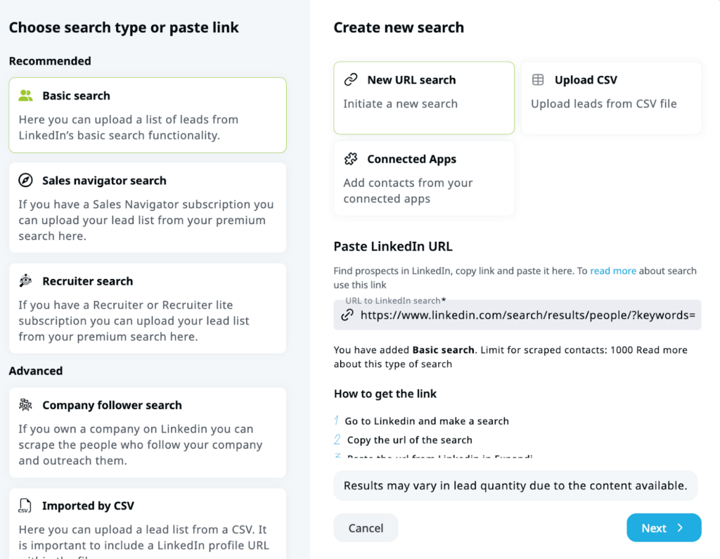Select the Basic search option card
Screen dimensions: 720x559
pyautogui.click(x=147, y=115)
